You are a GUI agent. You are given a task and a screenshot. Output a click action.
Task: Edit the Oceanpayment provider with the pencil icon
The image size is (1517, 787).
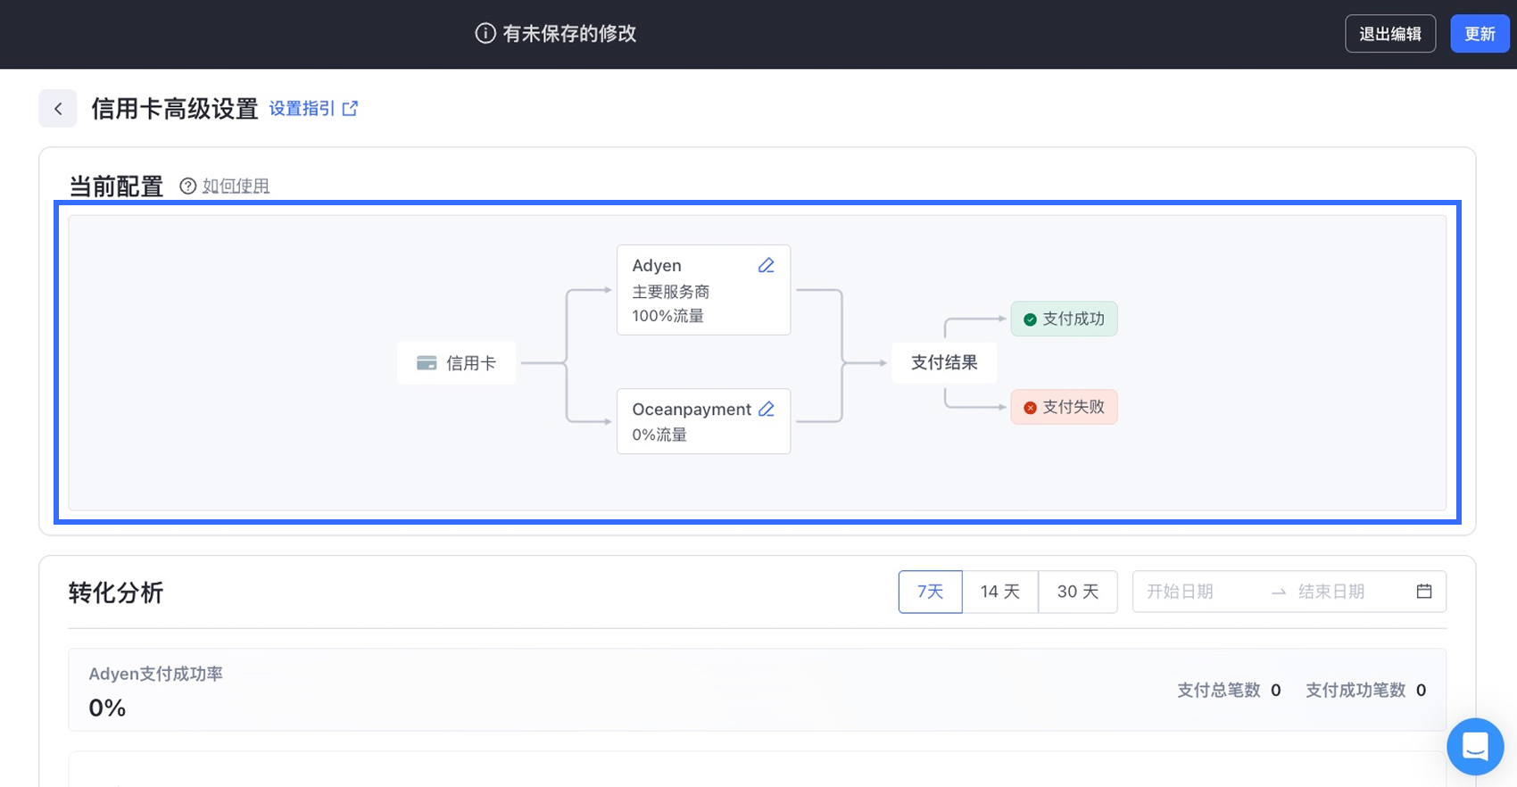[x=766, y=409]
